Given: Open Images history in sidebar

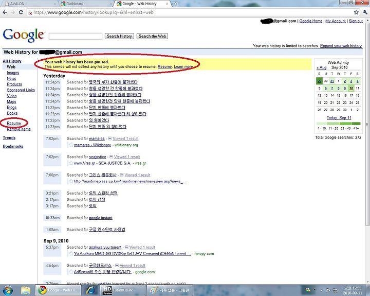Looking at the screenshot, I should pos(13,73).
